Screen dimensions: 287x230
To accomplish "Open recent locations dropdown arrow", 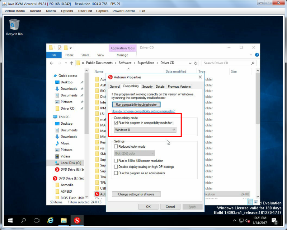I will 66,63.
